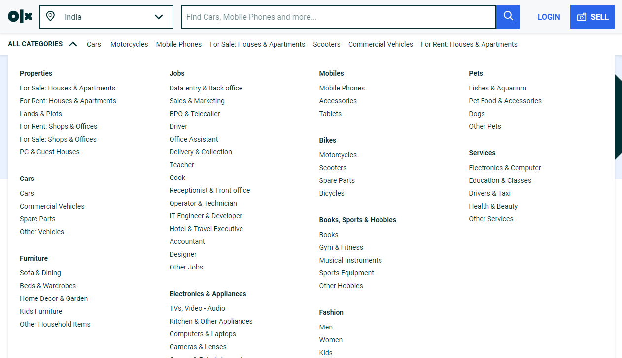The width and height of the screenshot is (622, 358).
Task: Open Musical Instruments under Books, Sports & Hobbies
Action: tap(350, 260)
